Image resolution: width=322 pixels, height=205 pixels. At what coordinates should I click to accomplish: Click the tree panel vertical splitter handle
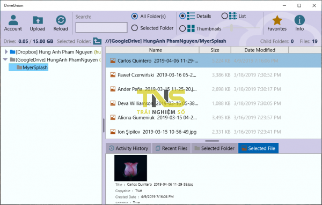point(104,125)
